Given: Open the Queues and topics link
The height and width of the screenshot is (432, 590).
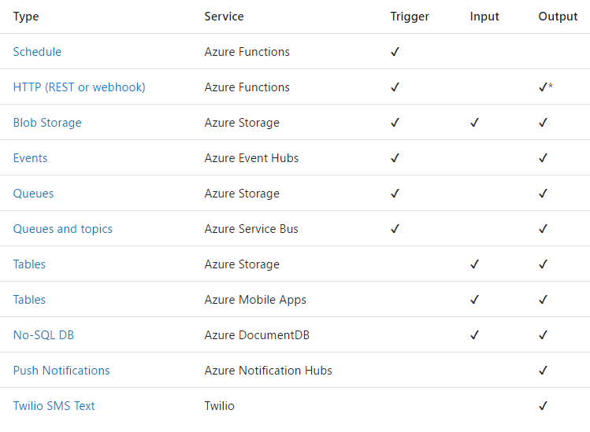Looking at the screenshot, I should (x=62, y=229).
